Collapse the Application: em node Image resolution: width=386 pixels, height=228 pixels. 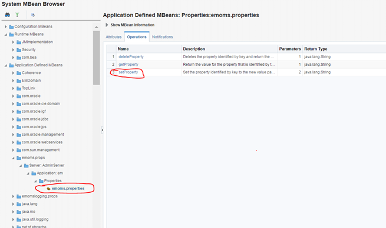28,173
